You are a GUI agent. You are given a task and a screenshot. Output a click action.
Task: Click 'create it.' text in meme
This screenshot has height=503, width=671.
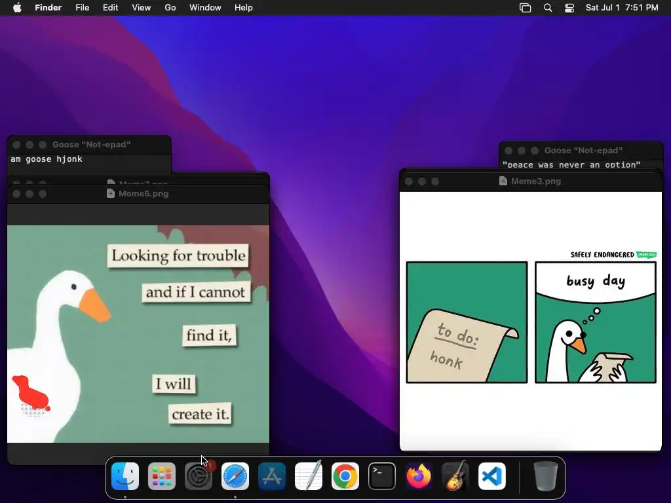(201, 414)
